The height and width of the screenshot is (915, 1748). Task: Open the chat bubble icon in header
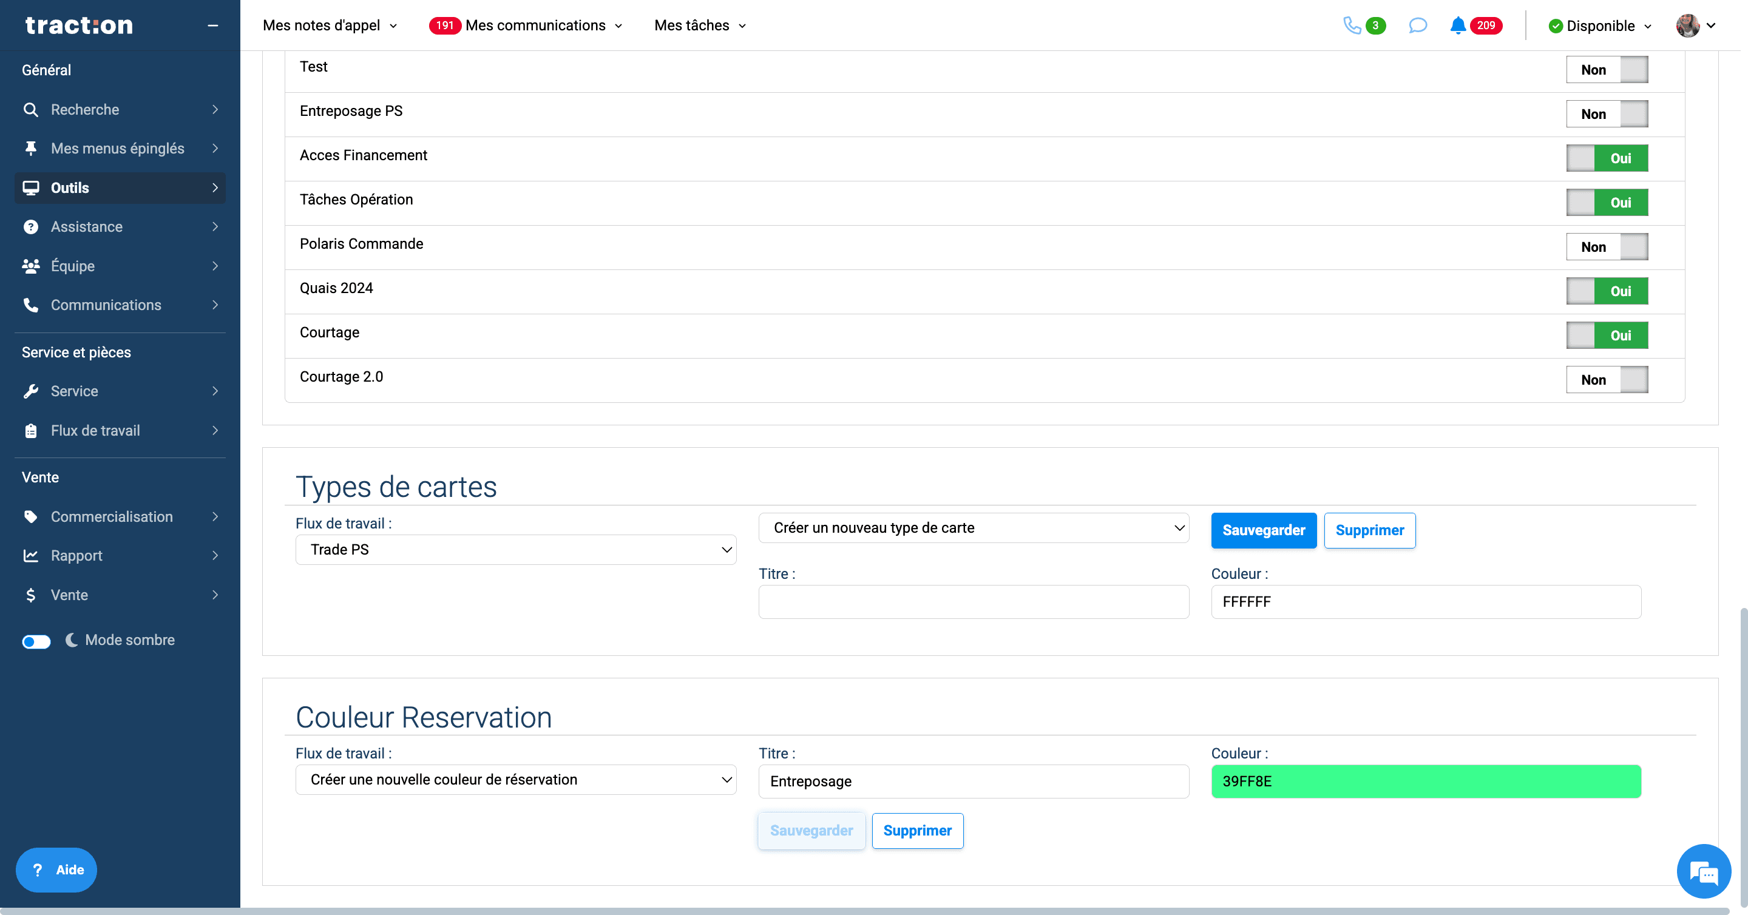tap(1418, 25)
